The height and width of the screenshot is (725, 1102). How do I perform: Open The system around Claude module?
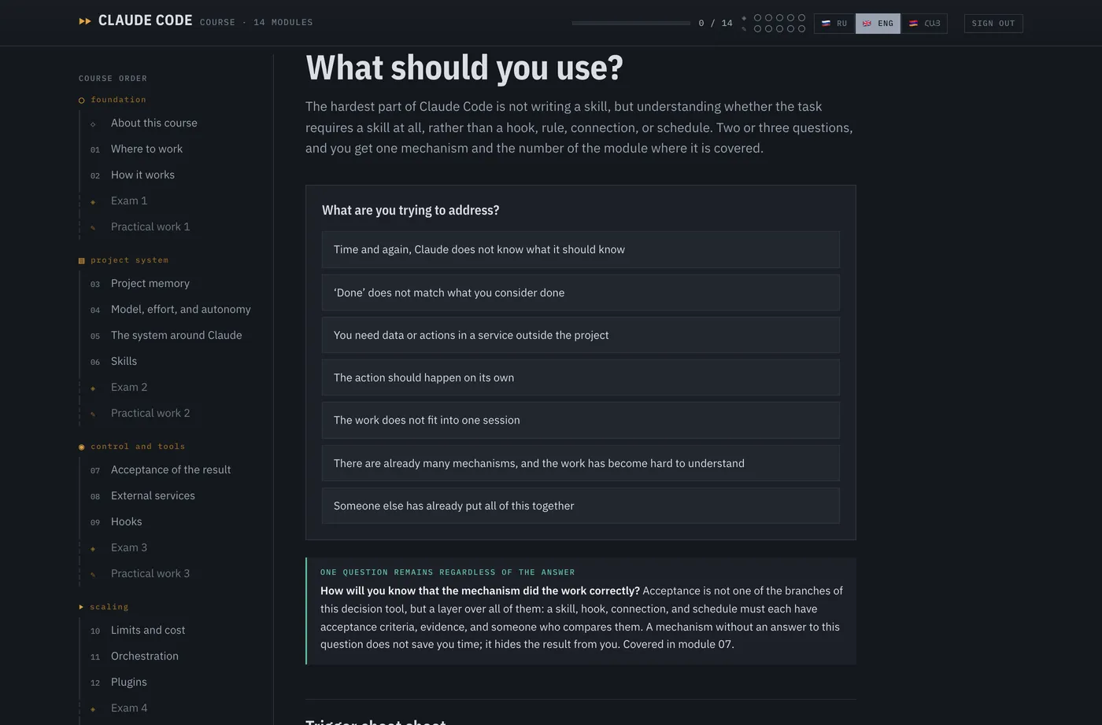[176, 336]
